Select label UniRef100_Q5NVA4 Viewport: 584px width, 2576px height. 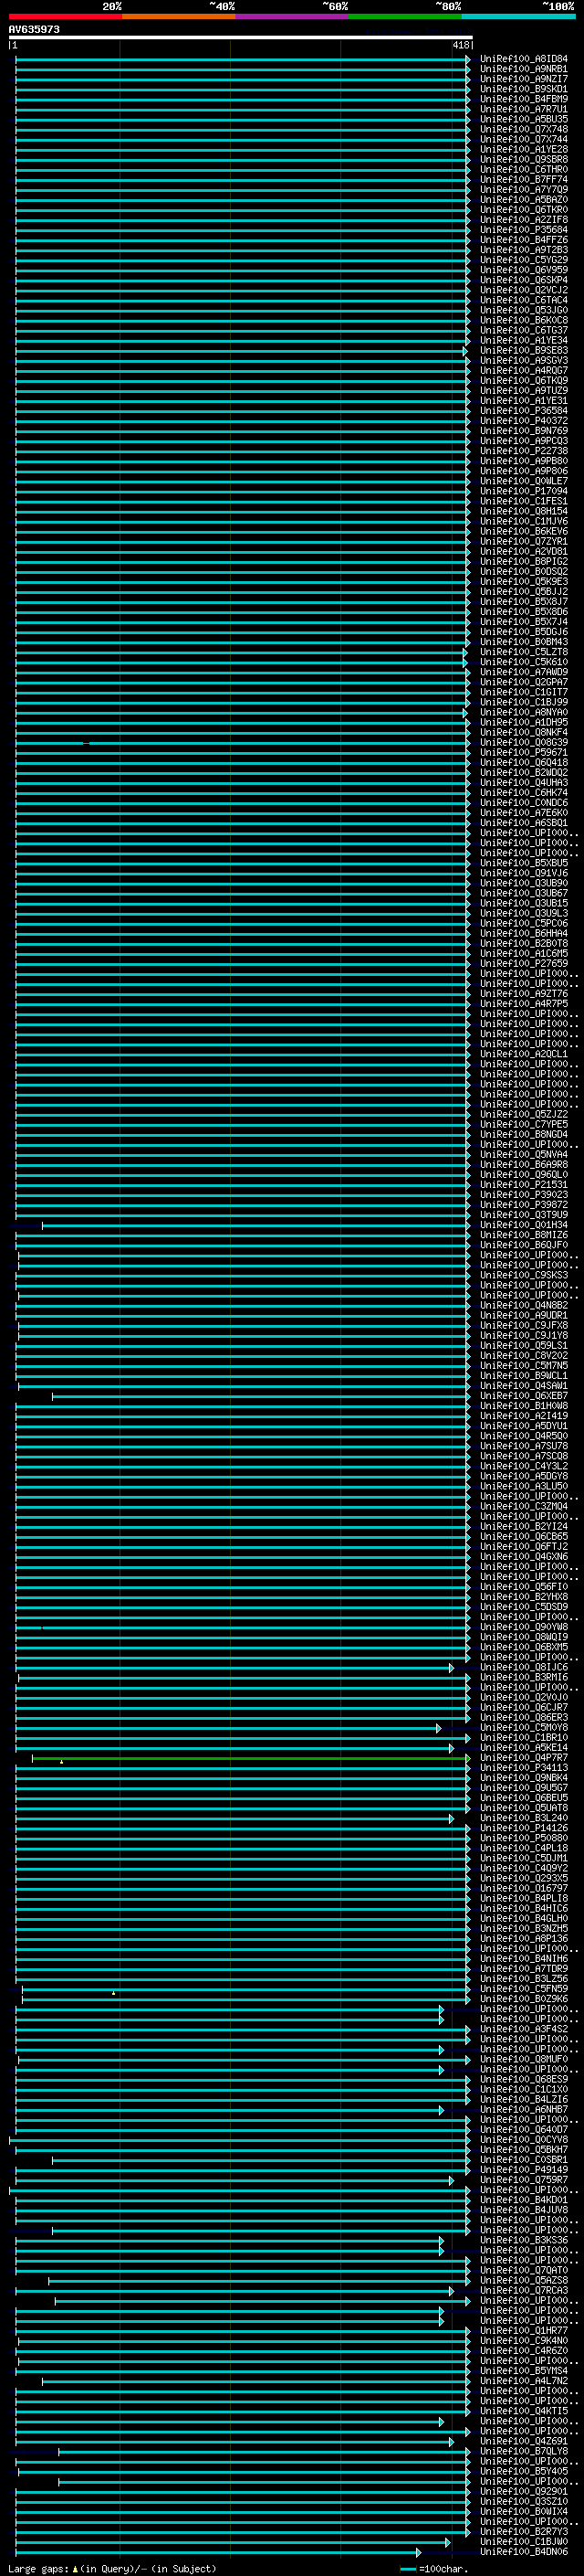(523, 1155)
